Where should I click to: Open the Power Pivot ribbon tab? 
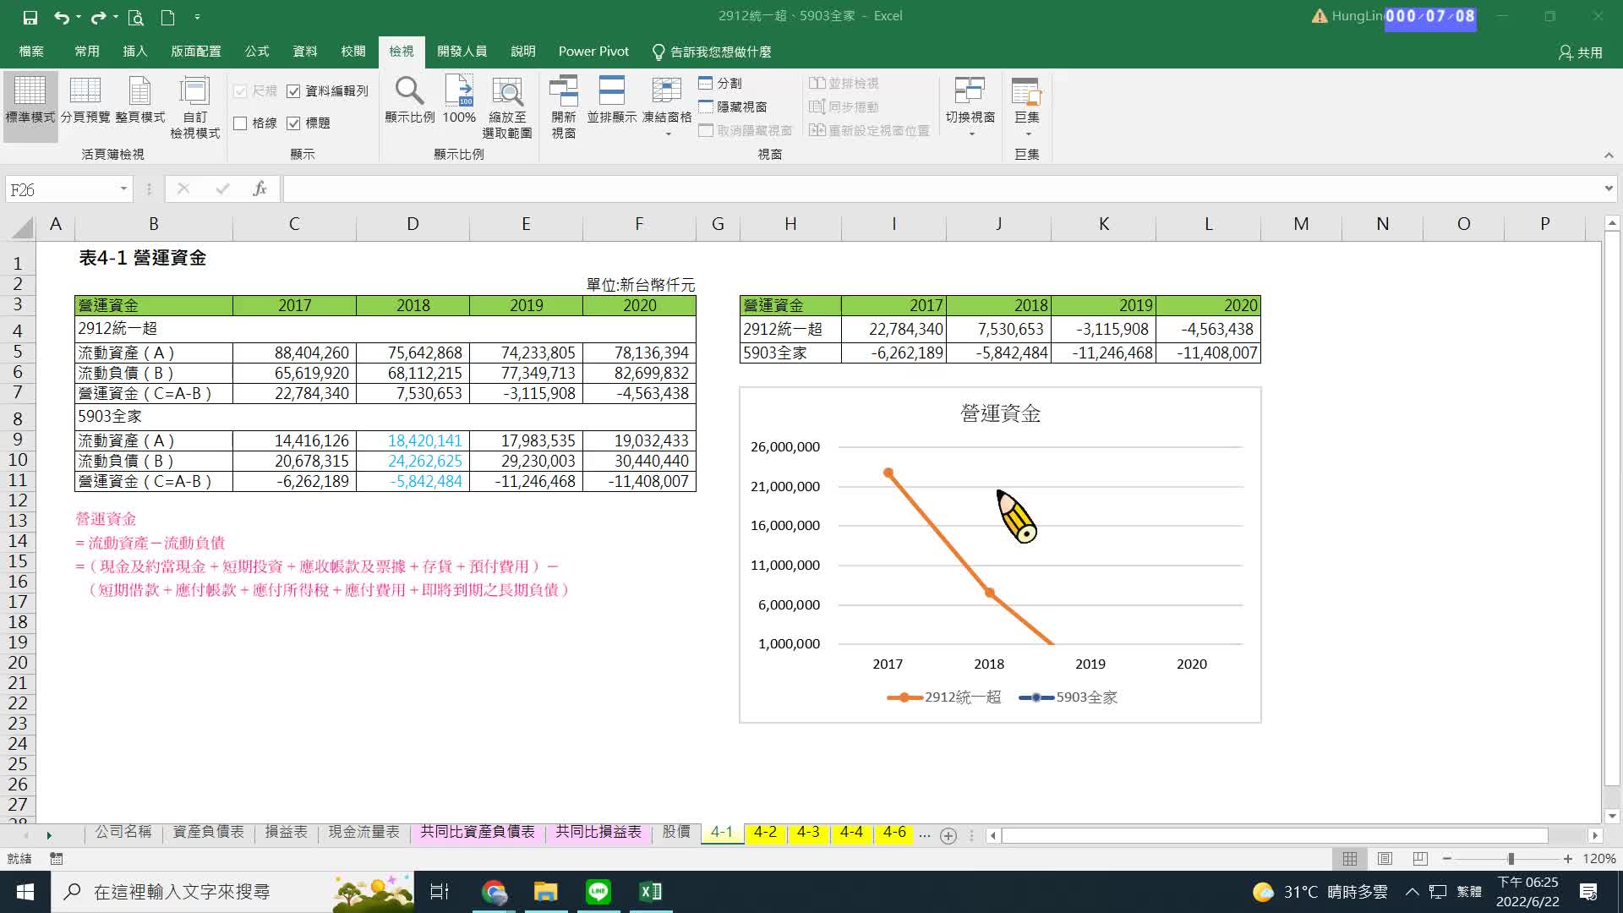(x=593, y=52)
